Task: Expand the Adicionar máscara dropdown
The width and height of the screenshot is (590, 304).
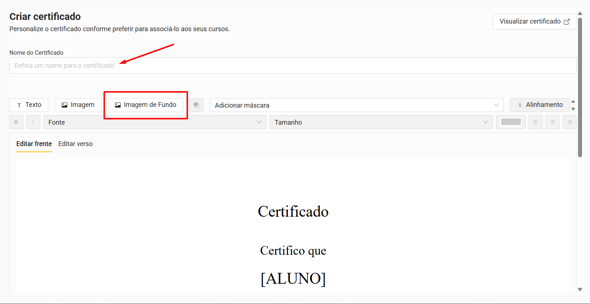Action: (356, 105)
